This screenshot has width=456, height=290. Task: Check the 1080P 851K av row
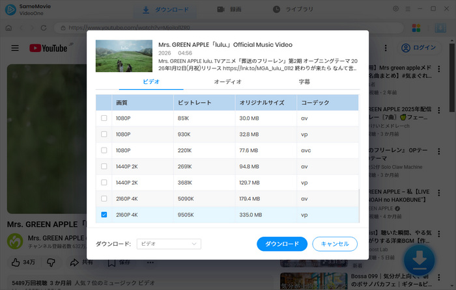click(x=104, y=118)
